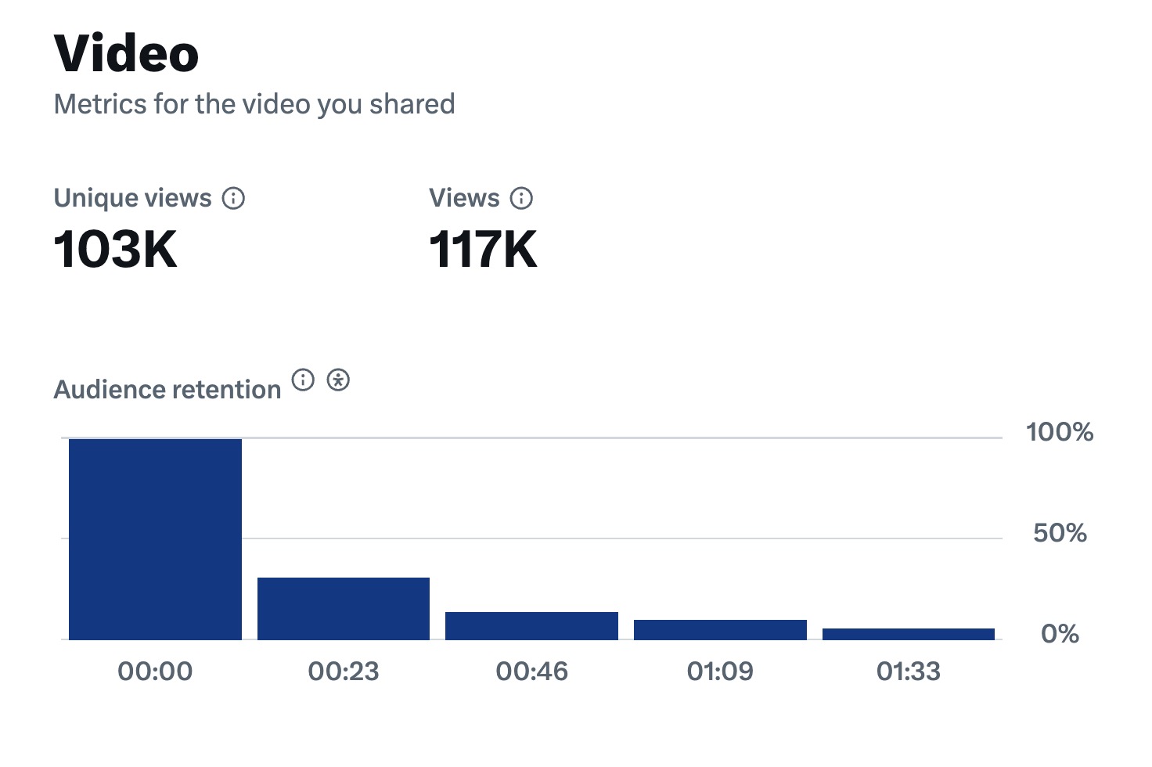
Task: Select the 00:00 retention bar
Action: point(155,539)
